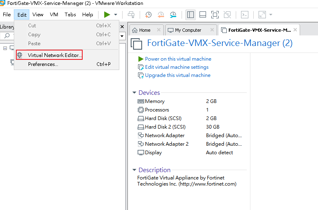Open the Library search filter dropdown
The width and height of the screenshot is (318, 210).
coord(122,36)
